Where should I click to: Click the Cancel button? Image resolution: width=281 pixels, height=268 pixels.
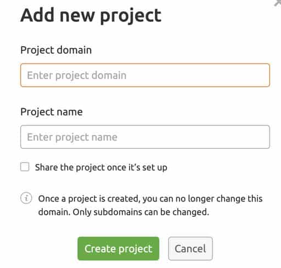coord(190,249)
